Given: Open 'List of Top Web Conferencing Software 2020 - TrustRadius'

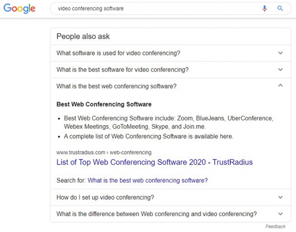Looking at the screenshot, I should [x=154, y=162].
